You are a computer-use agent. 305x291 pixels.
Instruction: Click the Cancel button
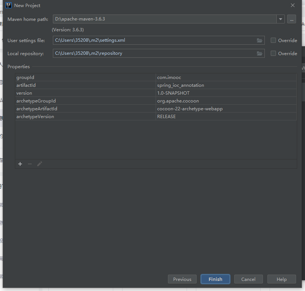248,279
